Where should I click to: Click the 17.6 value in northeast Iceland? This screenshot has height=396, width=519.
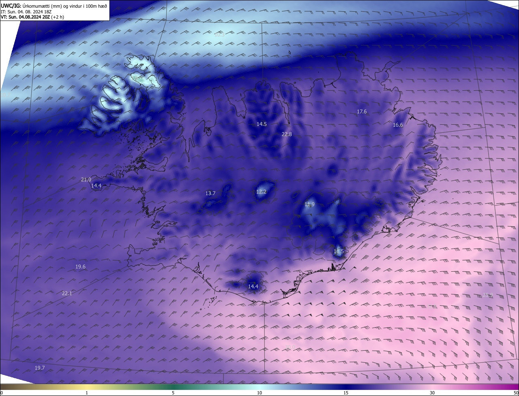(x=362, y=111)
